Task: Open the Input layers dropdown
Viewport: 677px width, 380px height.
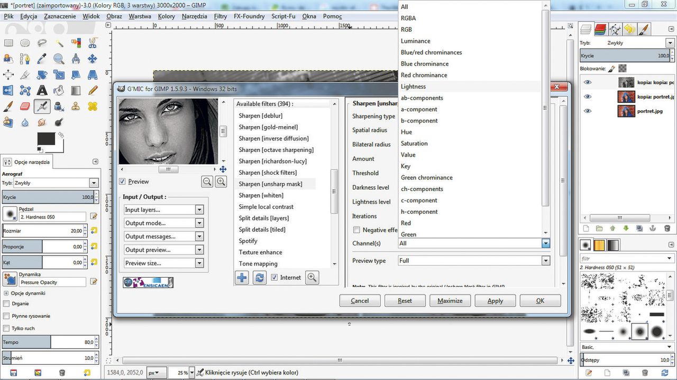Action: (164, 210)
